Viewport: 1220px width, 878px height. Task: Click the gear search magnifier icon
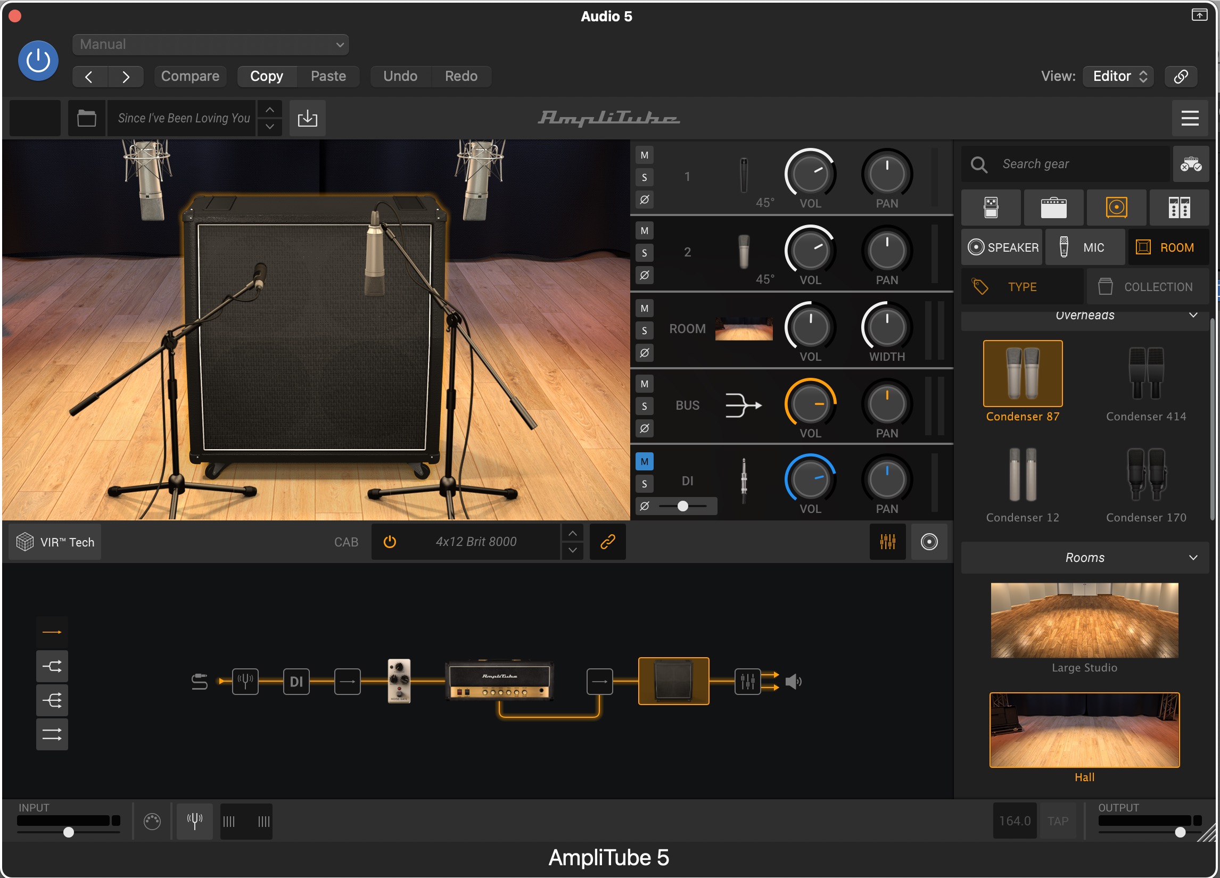pyautogui.click(x=978, y=164)
